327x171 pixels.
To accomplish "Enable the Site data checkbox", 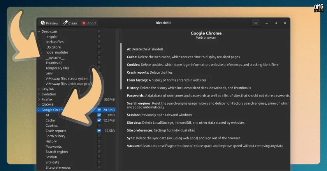I will (x=99, y=162).
